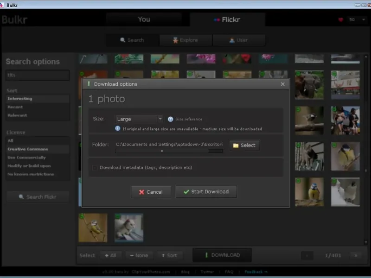Click the Bulkr title bar app icon

coord(2,5)
